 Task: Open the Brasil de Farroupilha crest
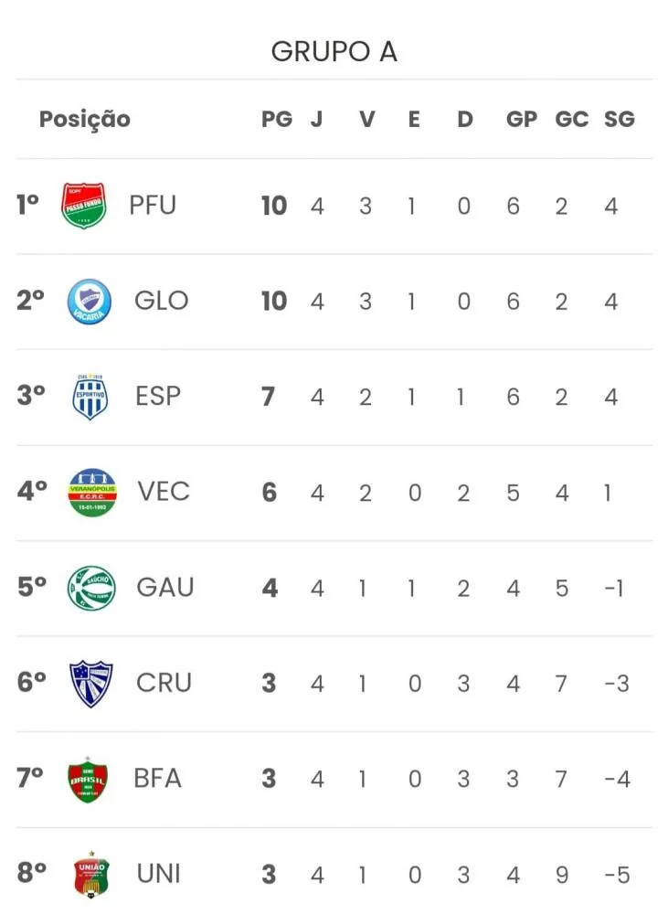pos(88,780)
